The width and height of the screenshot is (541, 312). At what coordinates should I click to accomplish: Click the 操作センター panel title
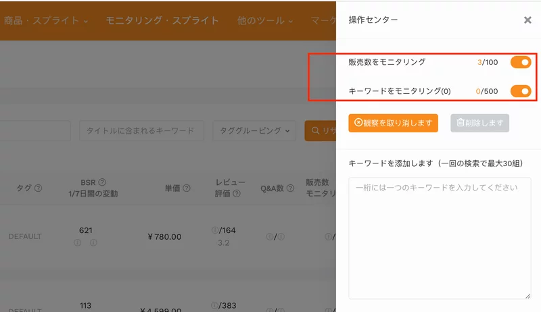pos(373,20)
